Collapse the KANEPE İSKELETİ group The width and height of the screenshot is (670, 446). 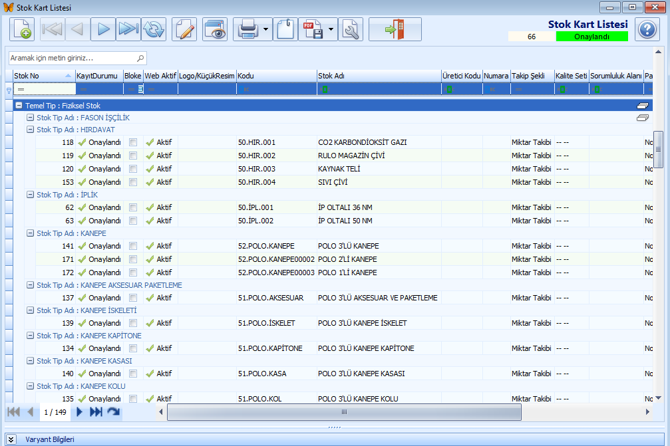[x=31, y=310]
